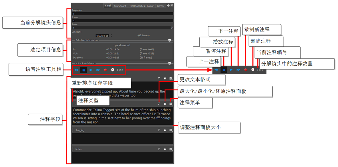Delete the current voice annotation beside "1 of 2"

112,70
